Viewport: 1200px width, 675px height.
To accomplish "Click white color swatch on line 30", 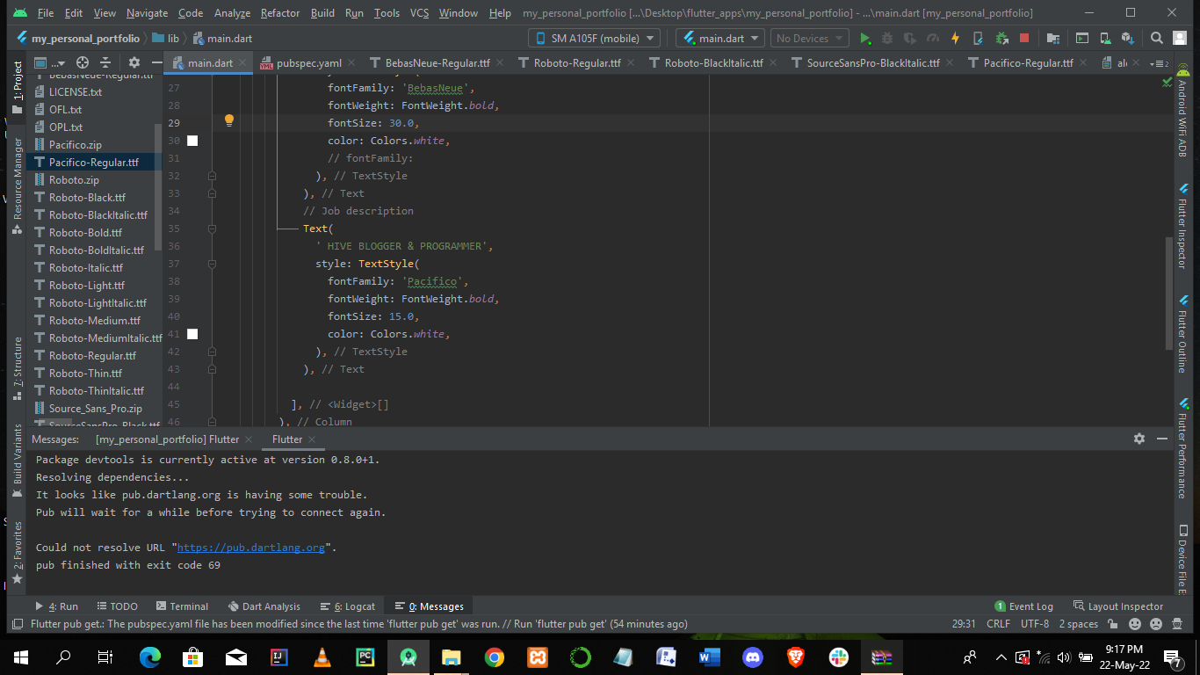I will coord(192,141).
